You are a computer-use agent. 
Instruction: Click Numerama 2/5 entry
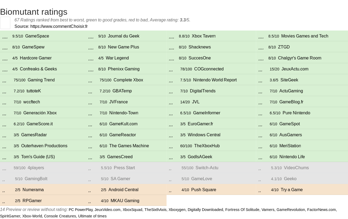pyautogui.click(x=33, y=190)
